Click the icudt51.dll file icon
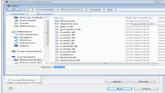The height and width of the screenshot is (93, 165). point(57,32)
